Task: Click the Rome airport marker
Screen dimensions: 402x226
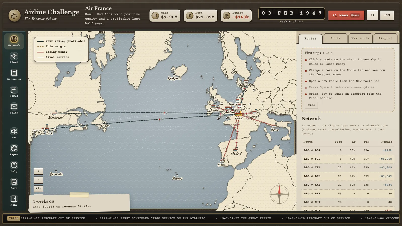Action: pyautogui.click(x=274, y=125)
